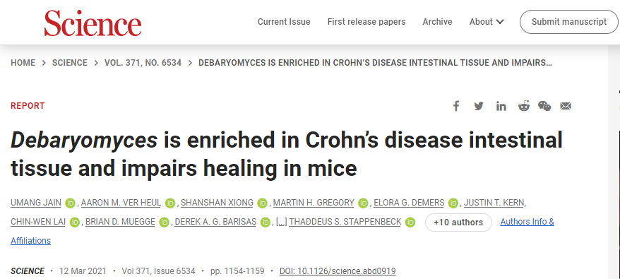Click the Science logo
The width and height of the screenshot is (620, 279).
93,23
